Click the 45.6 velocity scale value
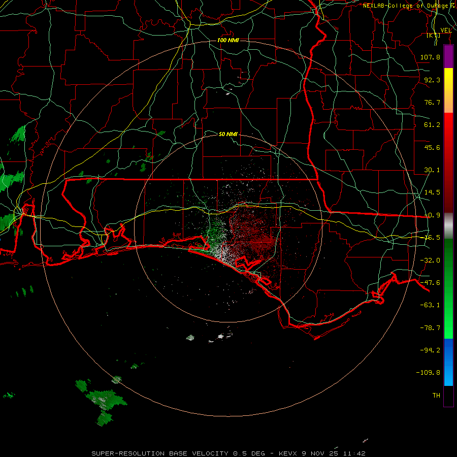The height and width of the screenshot is (457, 457). tap(432, 147)
